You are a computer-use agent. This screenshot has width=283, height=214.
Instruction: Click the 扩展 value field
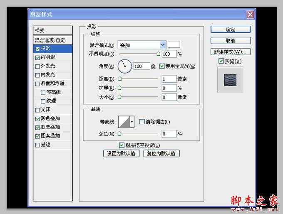pyautogui.click(x=169, y=88)
